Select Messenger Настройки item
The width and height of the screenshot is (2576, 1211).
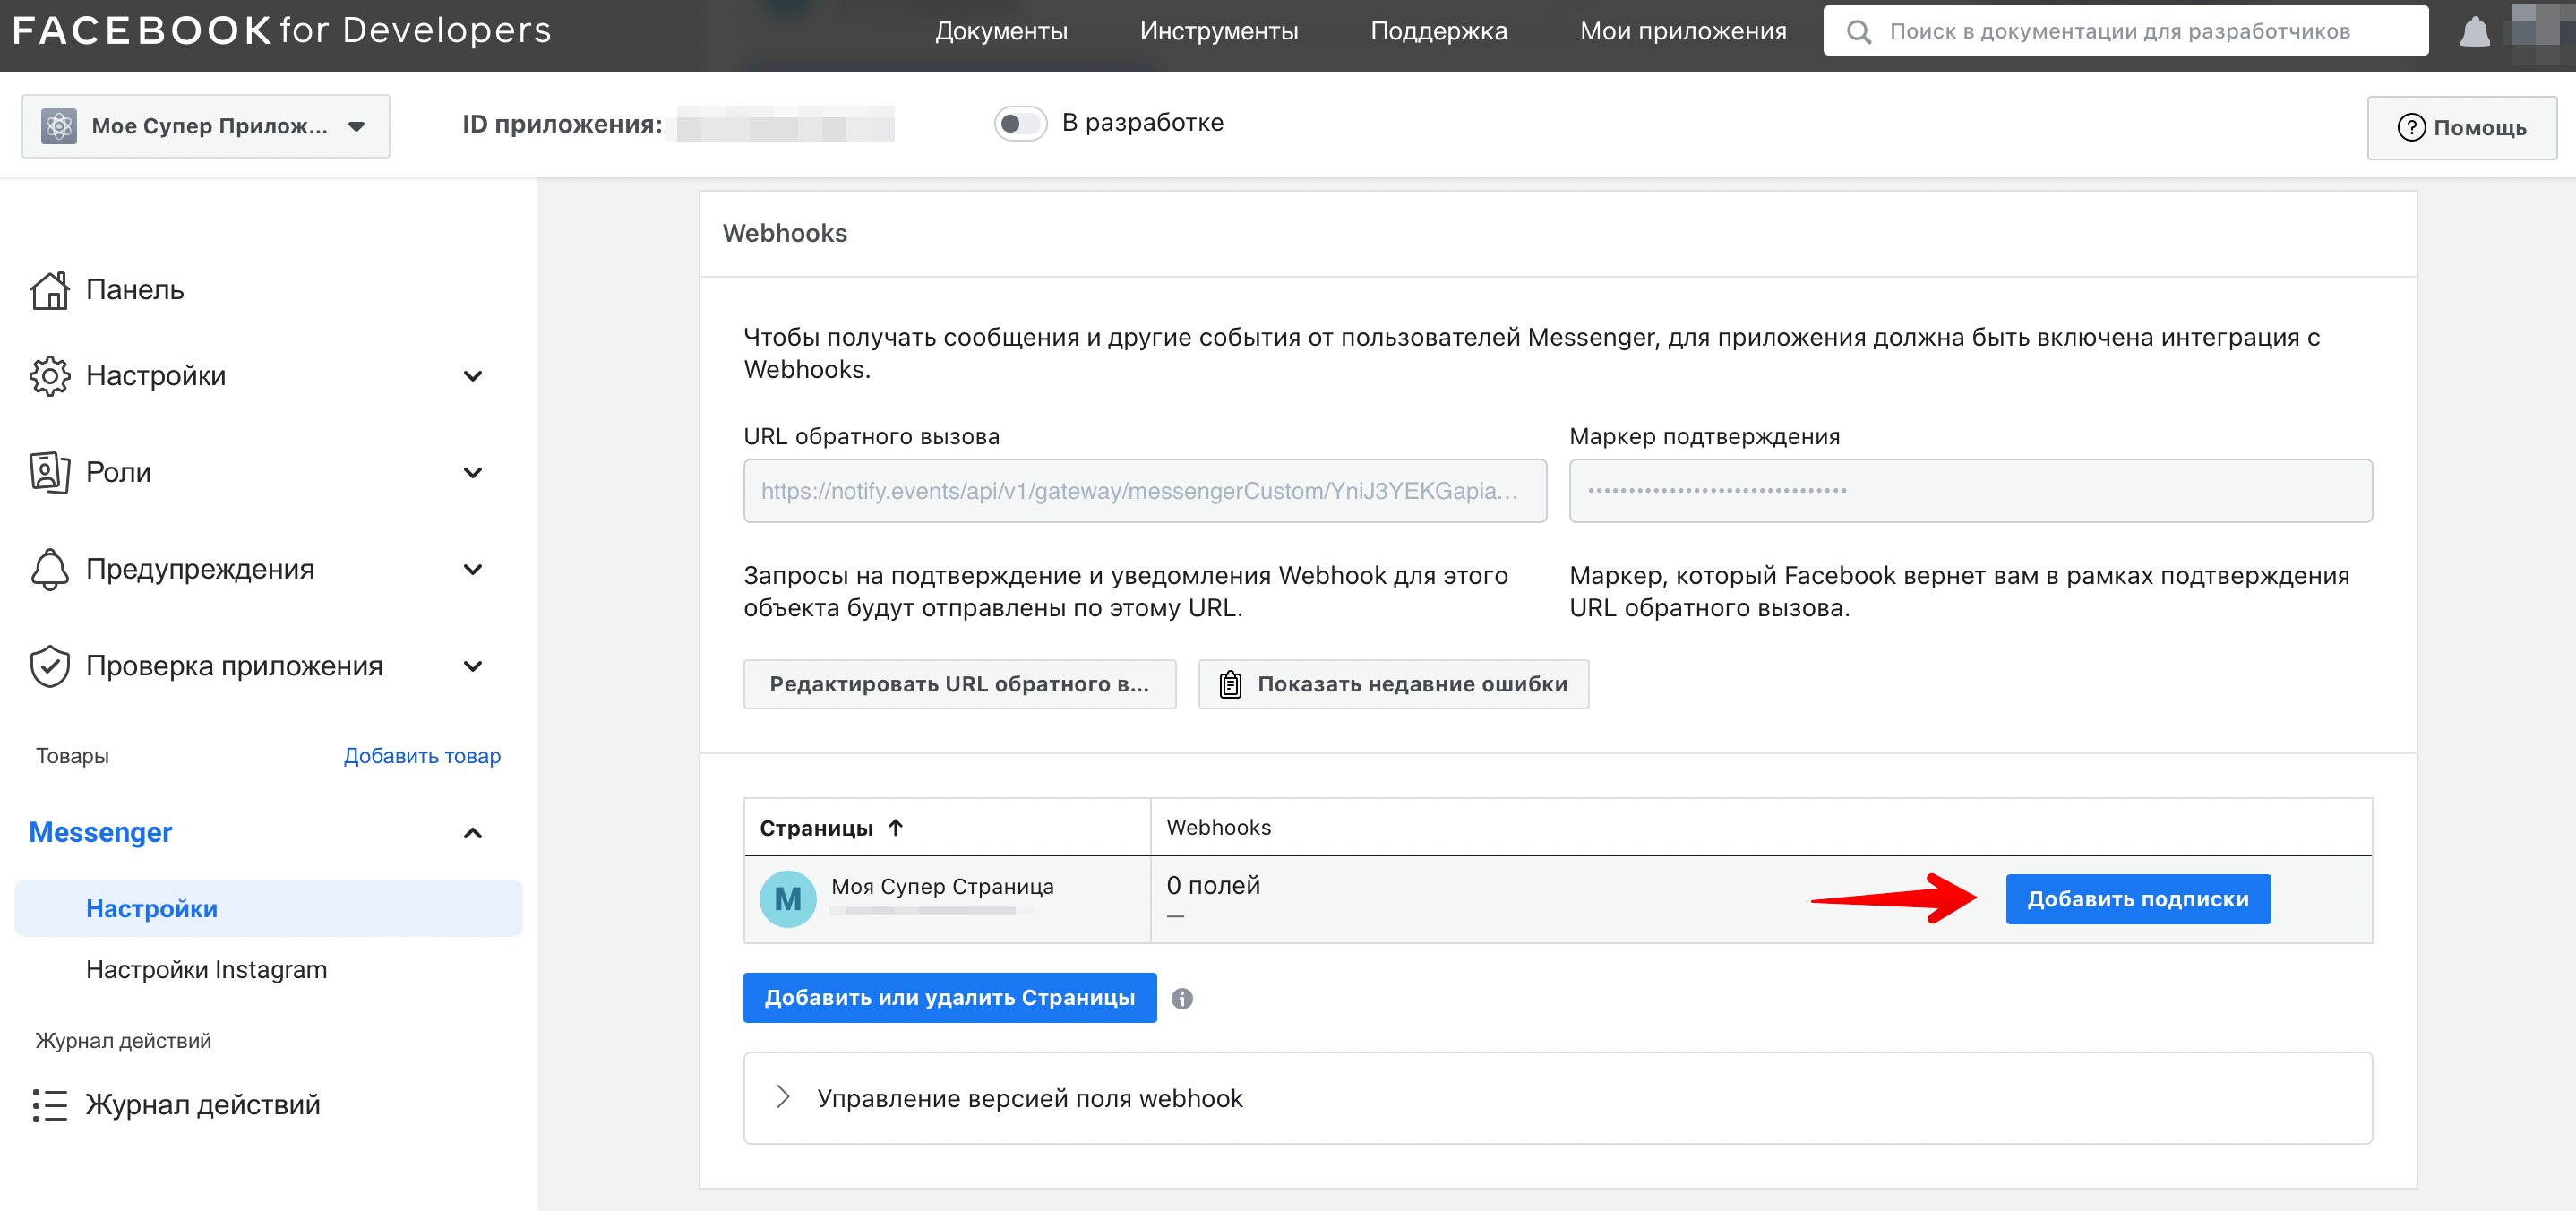pos(268,908)
